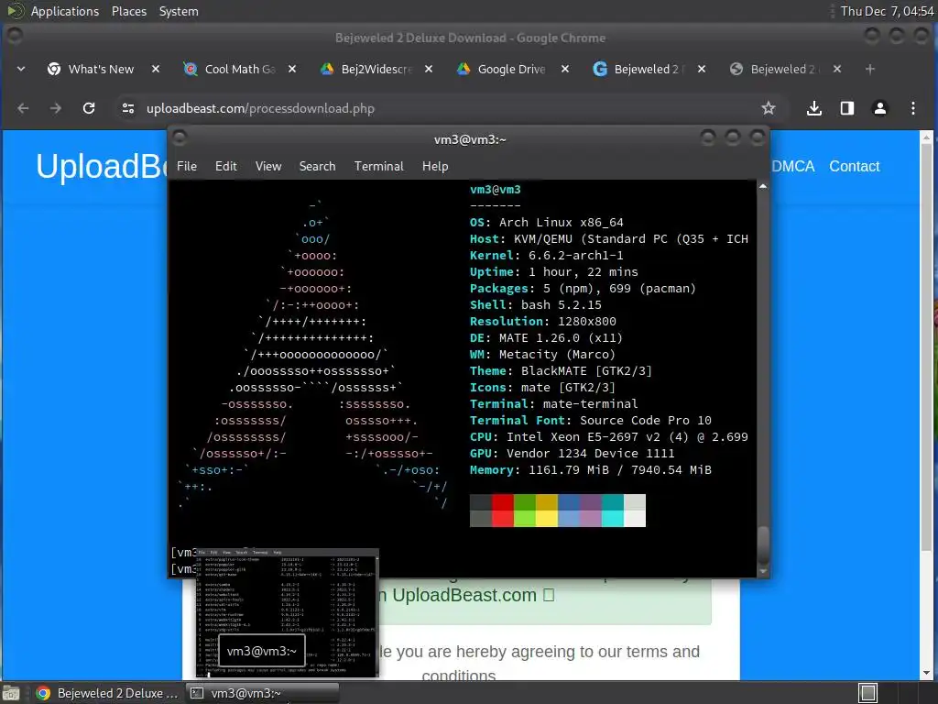Click the red color block in neofetch
938x704 pixels.
(503, 511)
